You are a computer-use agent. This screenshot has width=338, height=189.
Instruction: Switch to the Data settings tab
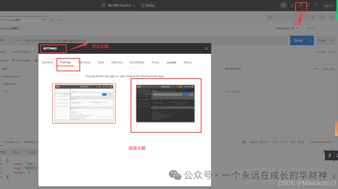[x=101, y=62]
